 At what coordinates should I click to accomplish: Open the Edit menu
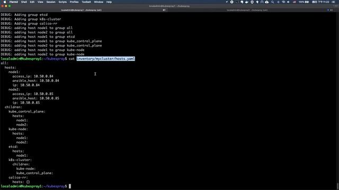tap(32, 2)
